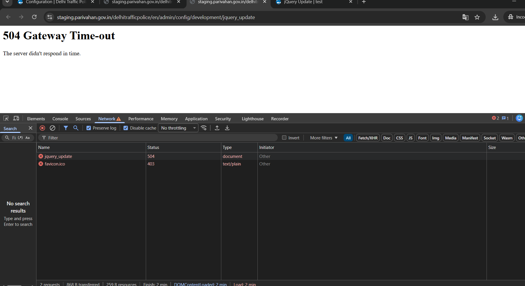Viewport: 525px width, 286px height.
Task: Click the errors count indicator
Action: coord(495,118)
